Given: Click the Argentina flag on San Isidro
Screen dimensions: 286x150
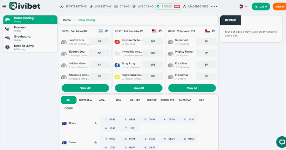Looking at the screenshot, I should [x=101, y=31].
